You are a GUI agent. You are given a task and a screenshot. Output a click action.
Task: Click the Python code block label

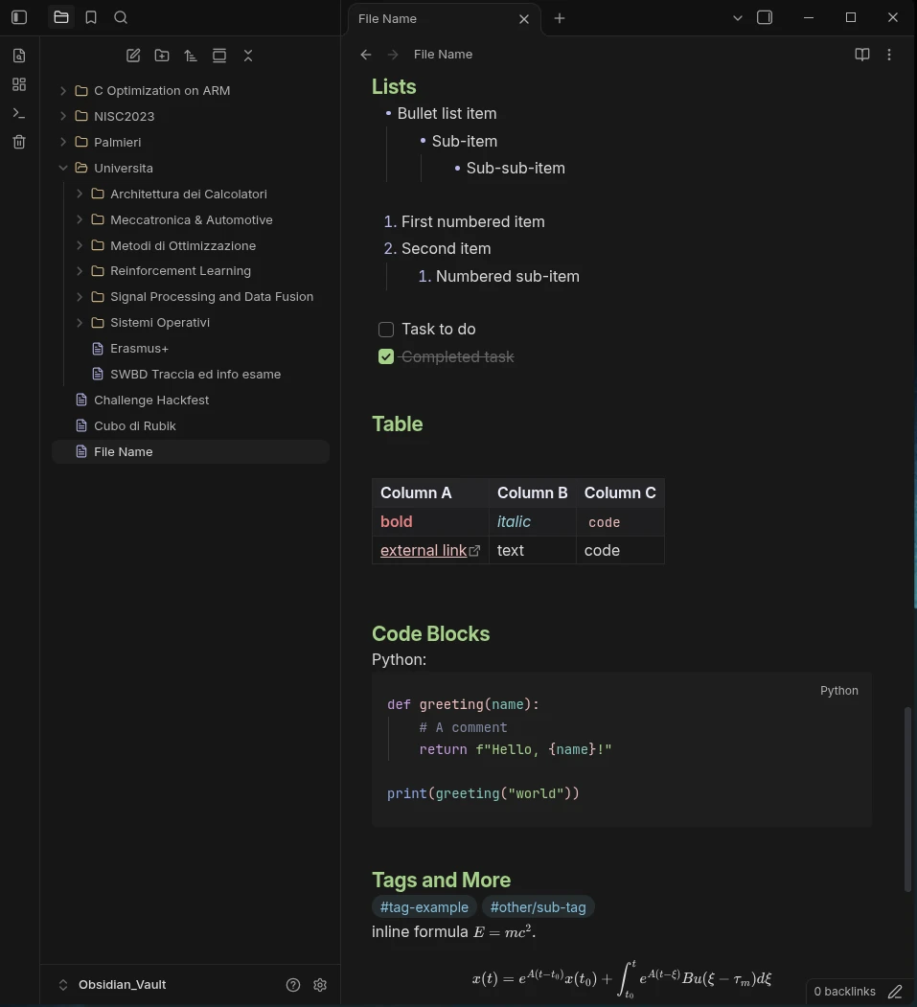[838, 691]
